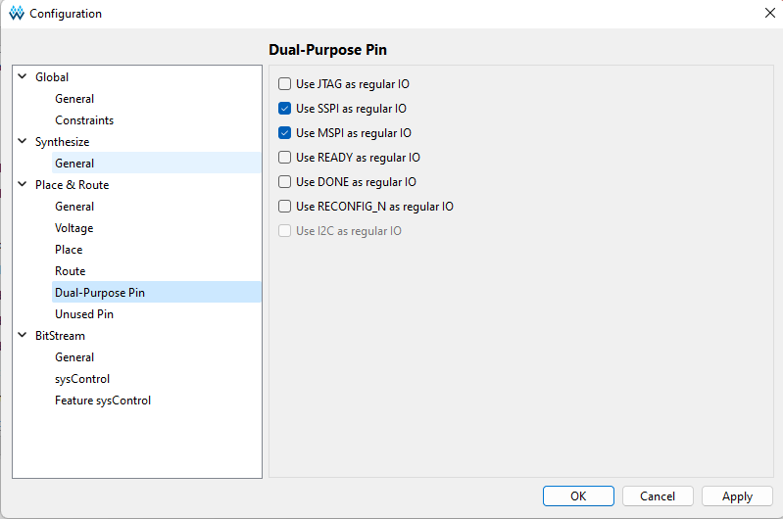Select sysControl under BitStream
This screenshot has width=783, height=519.
(82, 379)
